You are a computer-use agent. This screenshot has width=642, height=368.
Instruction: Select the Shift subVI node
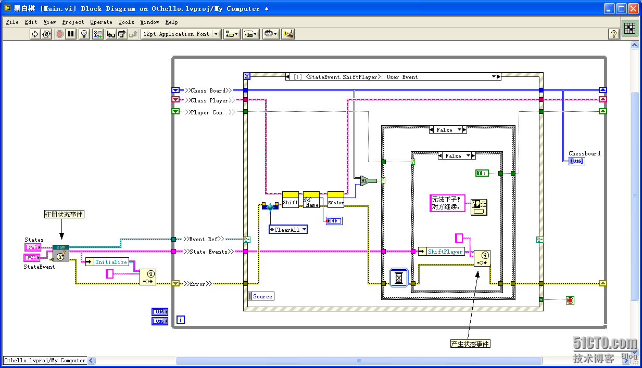291,200
